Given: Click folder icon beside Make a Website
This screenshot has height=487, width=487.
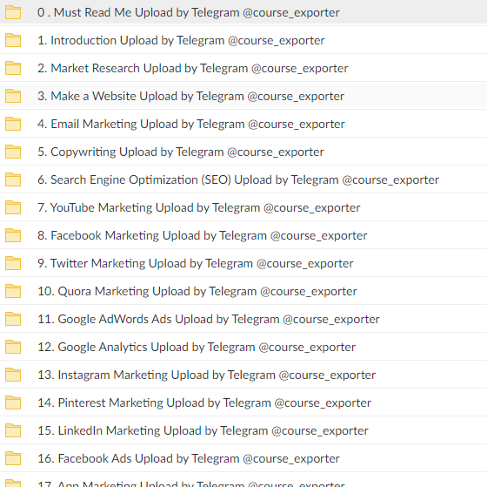Looking at the screenshot, I should 13,96.
